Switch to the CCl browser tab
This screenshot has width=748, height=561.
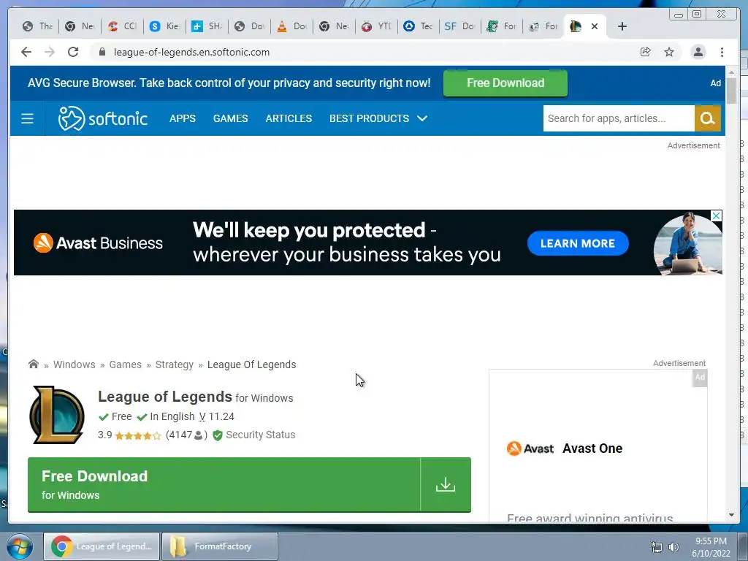point(122,26)
